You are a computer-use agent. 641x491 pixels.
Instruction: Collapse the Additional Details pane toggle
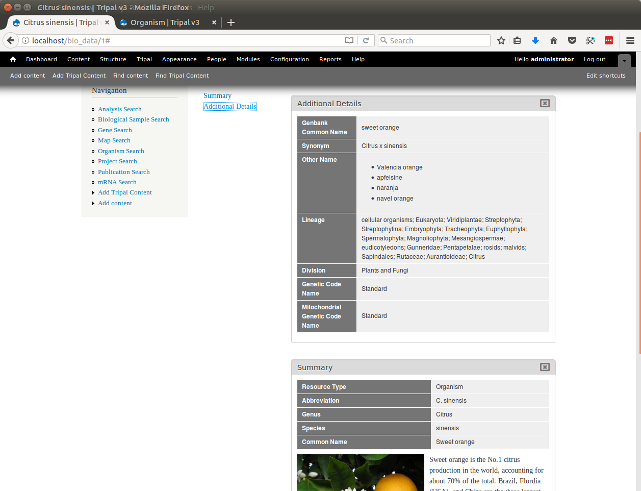point(545,103)
